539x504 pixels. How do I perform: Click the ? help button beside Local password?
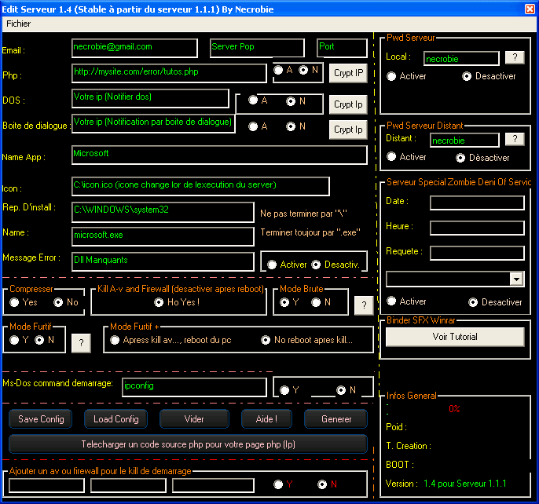click(x=515, y=57)
